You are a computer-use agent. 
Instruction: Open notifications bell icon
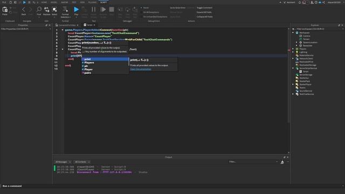pos(300,2)
